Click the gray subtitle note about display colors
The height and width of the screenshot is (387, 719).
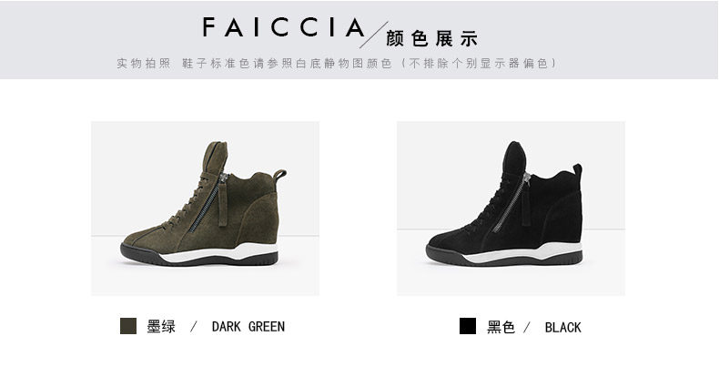[x=338, y=63]
